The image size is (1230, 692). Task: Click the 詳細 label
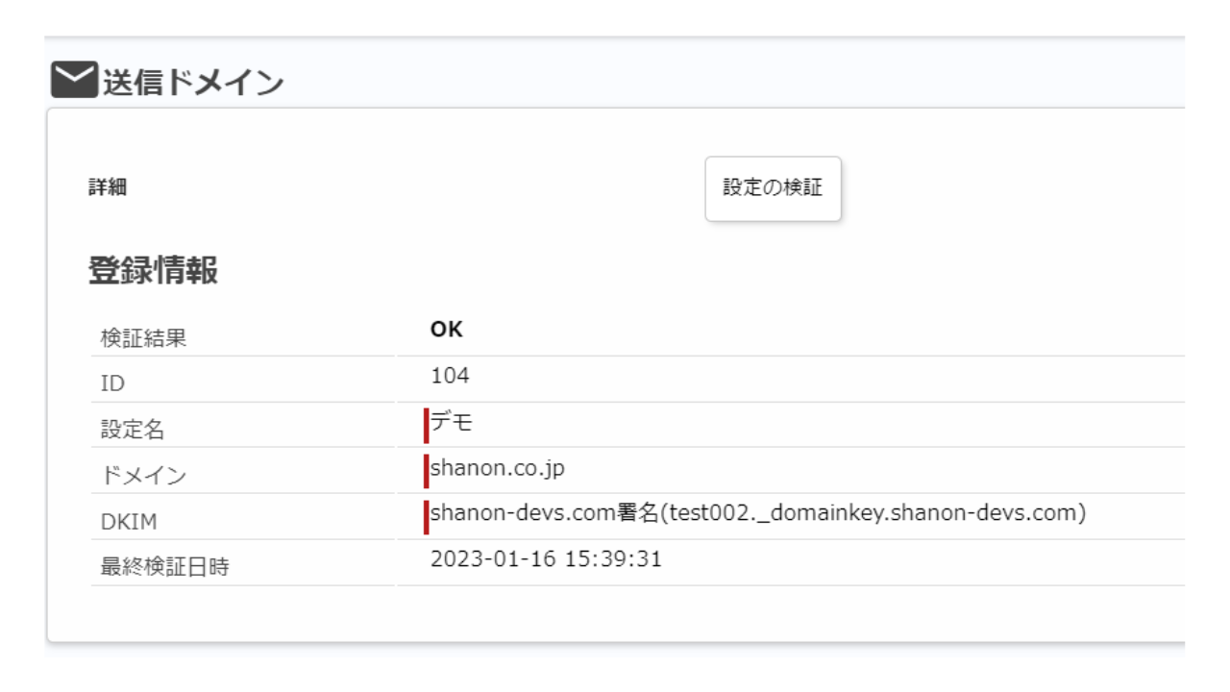point(108,188)
